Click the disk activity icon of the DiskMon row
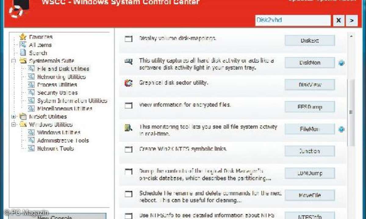The width and height of the screenshot is (366, 219). click(129, 62)
